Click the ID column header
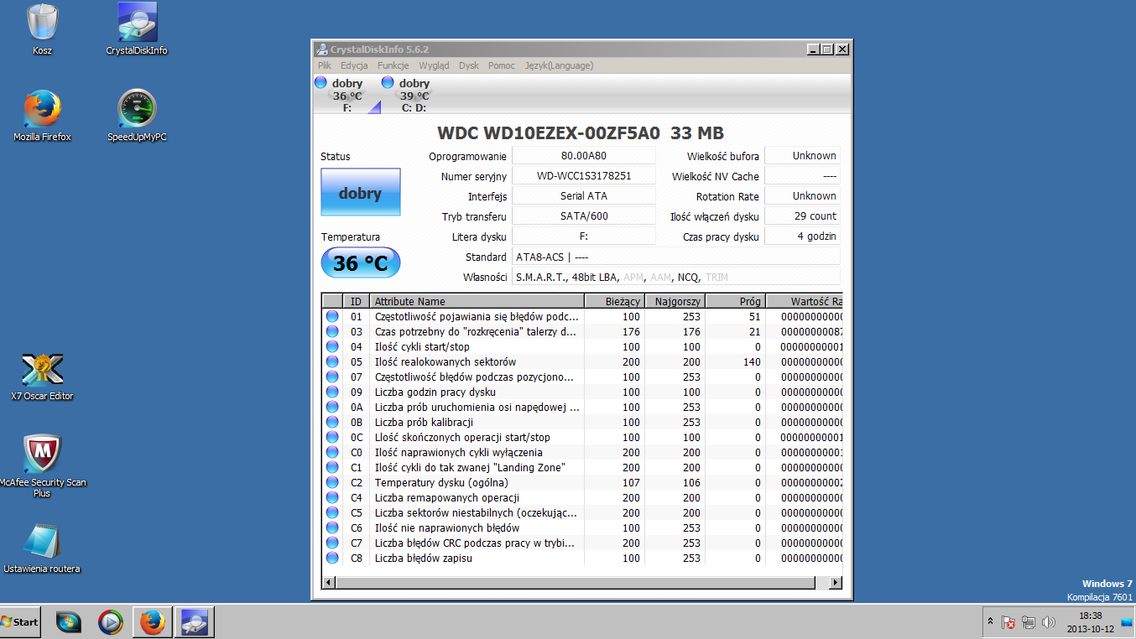1136x639 pixels. click(356, 301)
